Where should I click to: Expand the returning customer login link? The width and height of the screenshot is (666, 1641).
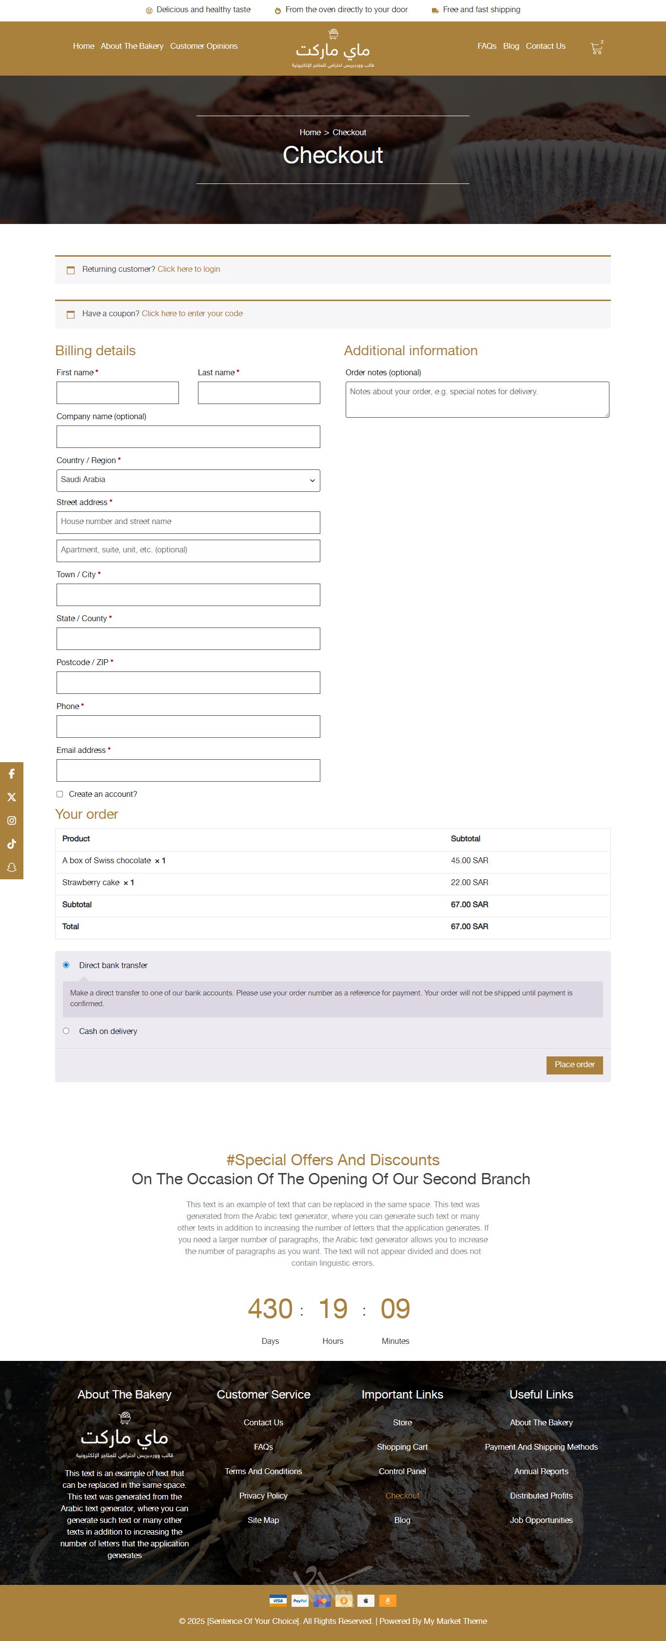tap(189, 269)
